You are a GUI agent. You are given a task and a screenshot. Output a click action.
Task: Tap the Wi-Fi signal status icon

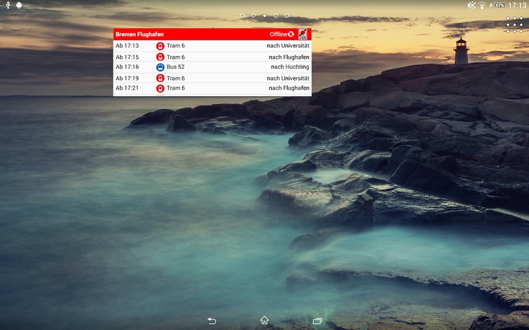coord(482,5)
